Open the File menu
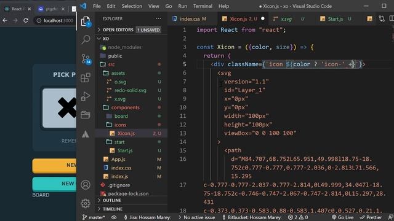 click(97, 6)
